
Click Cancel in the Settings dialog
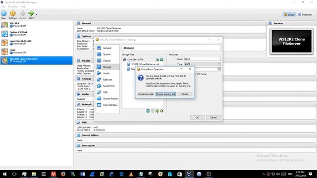[x=213, y=118]
